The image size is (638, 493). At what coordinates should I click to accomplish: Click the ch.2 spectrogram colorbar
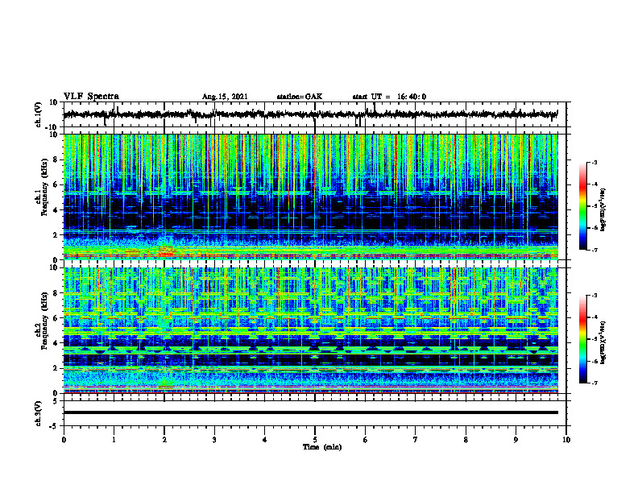(582, 339)
